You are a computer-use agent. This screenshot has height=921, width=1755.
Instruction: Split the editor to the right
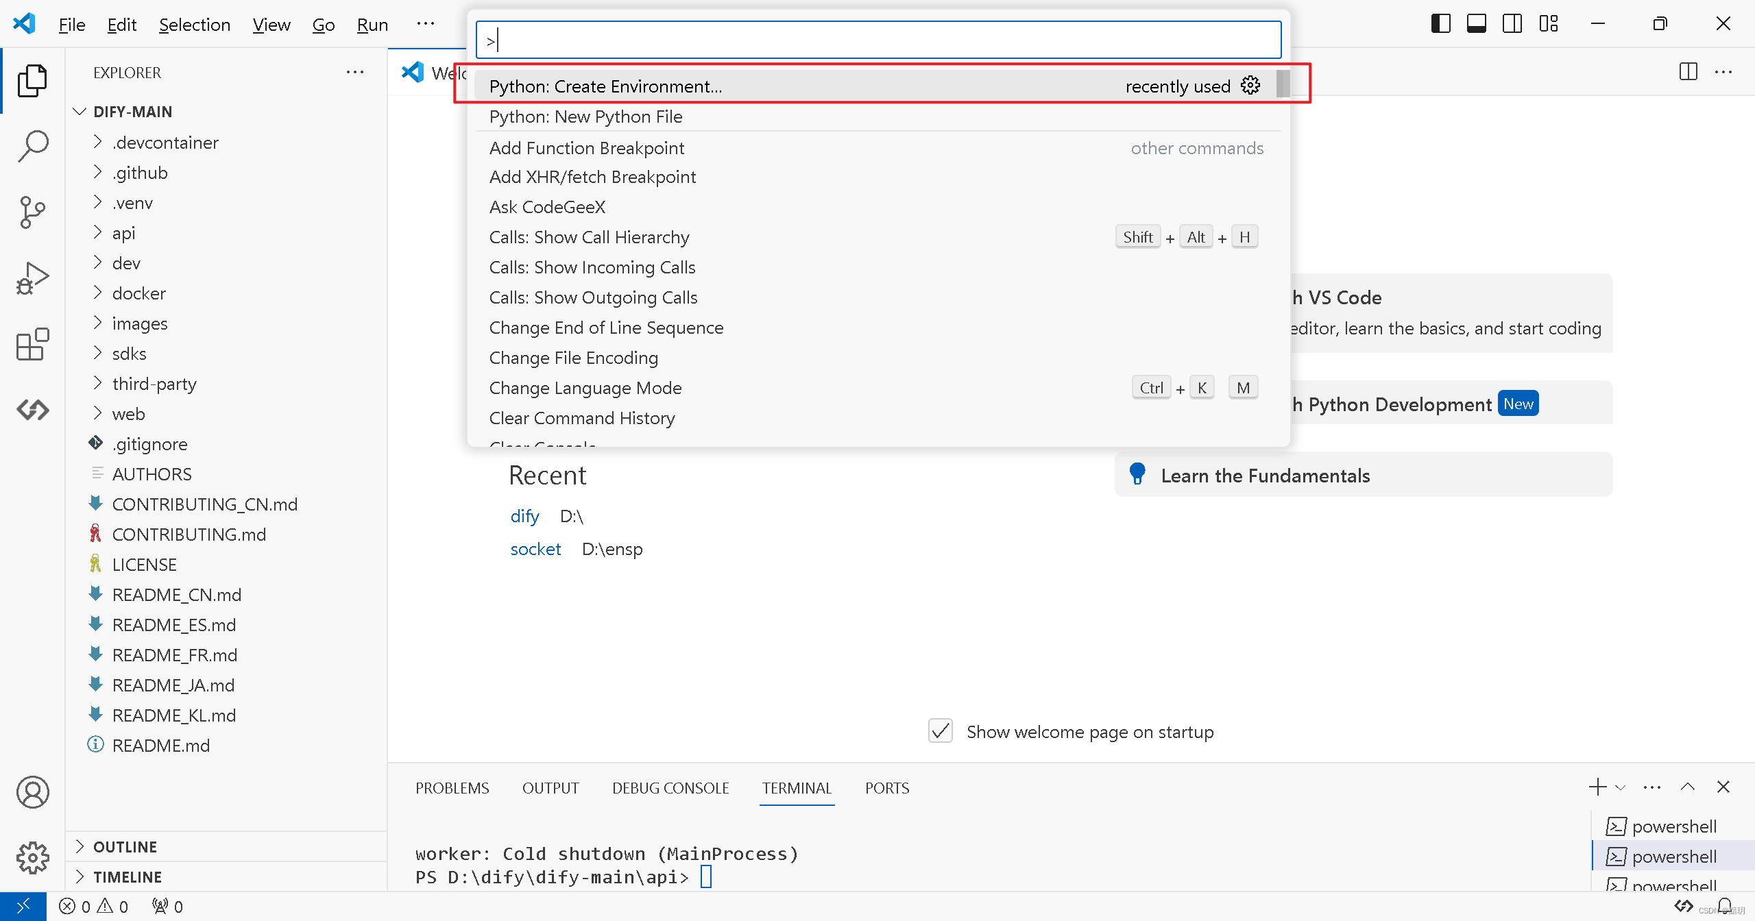click(1688, 71)
